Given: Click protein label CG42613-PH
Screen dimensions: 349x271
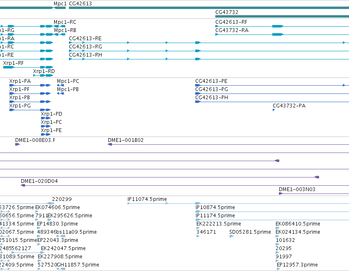Looking at the screenshot, I should (x=212, y=98).
